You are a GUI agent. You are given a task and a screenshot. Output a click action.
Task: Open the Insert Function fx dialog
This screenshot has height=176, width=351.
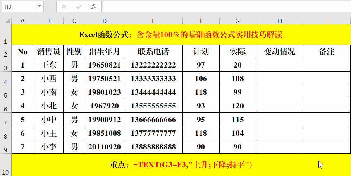93,7
